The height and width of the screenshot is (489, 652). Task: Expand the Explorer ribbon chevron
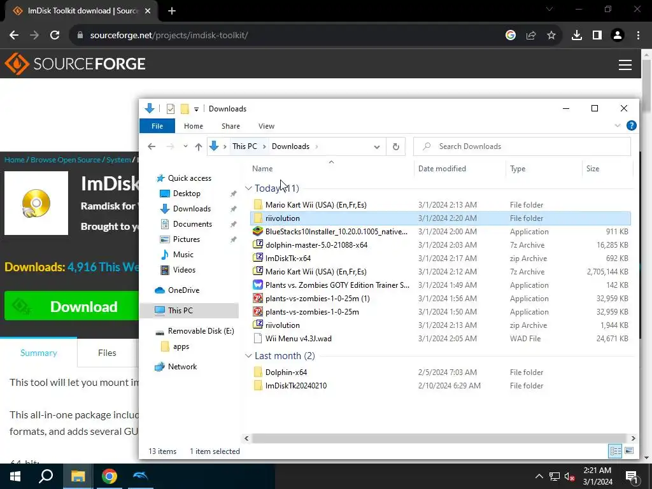coord(618,125)
